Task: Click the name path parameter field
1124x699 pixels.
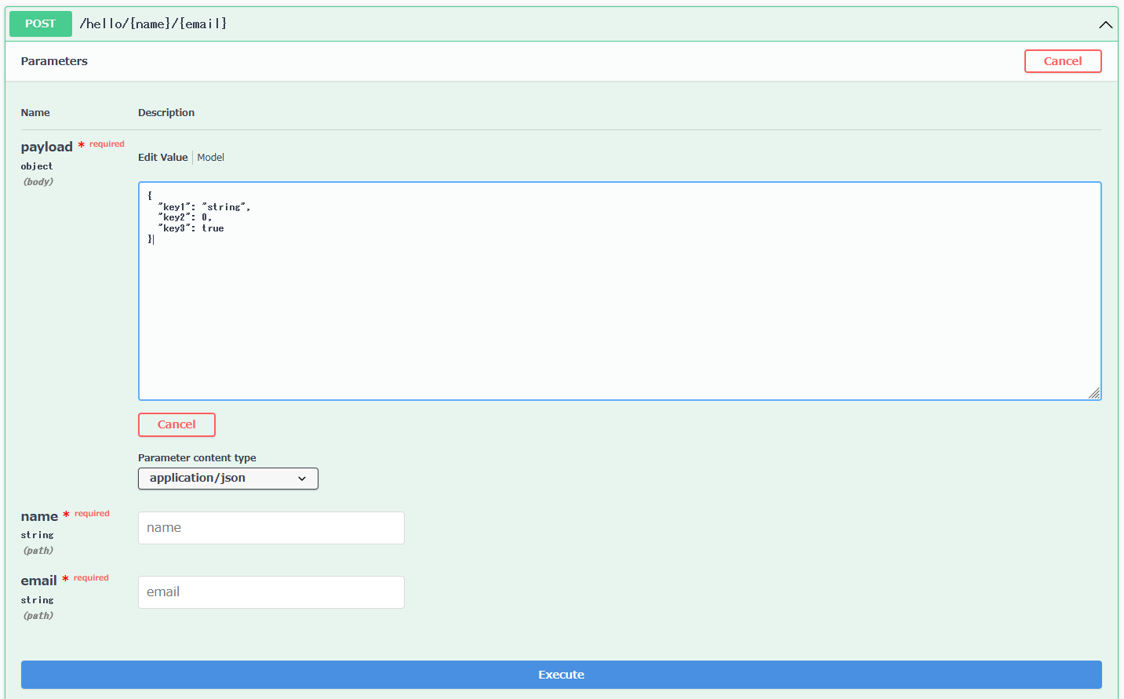Action: (271, 528)
